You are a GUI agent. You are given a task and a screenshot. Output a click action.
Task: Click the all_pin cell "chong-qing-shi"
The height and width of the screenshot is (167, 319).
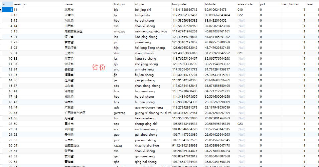click(x=145, y=124)
